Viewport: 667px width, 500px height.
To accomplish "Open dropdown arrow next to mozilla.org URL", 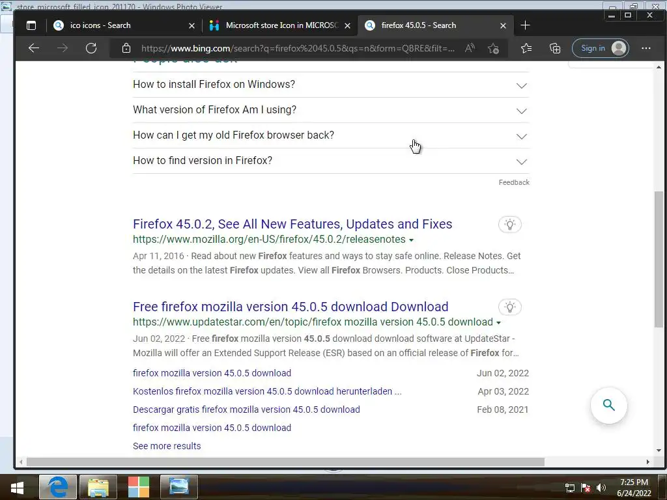I will pos(412,240).
